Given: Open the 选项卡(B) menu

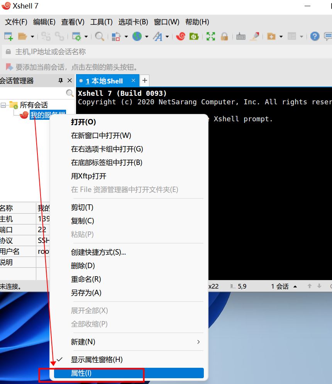Looking at the screenshot, I should pyautogui.click(x=133, y=22).
